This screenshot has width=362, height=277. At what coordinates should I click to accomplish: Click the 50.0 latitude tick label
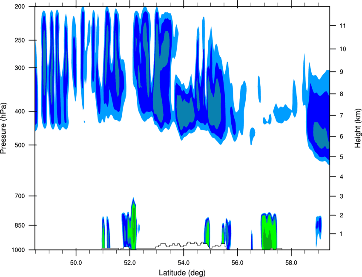pos(76,263)
